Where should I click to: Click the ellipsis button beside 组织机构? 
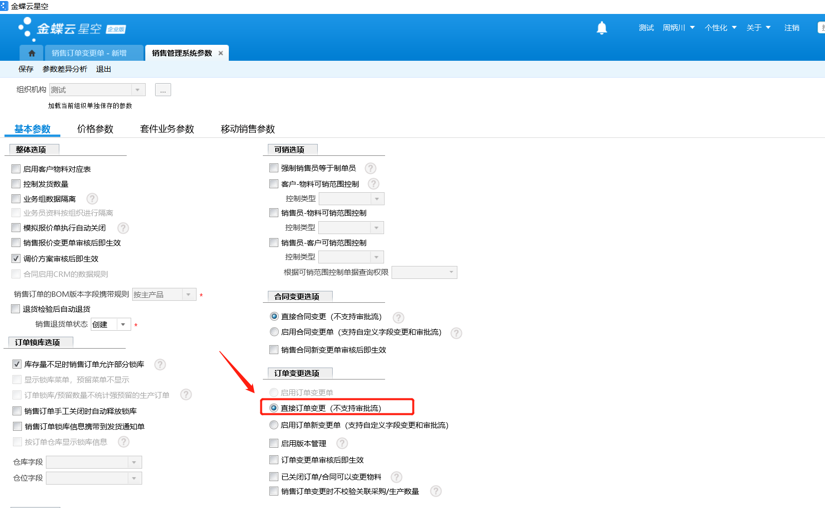163,90
